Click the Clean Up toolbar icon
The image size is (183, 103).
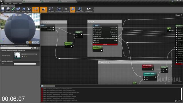[x=29, y=9]
